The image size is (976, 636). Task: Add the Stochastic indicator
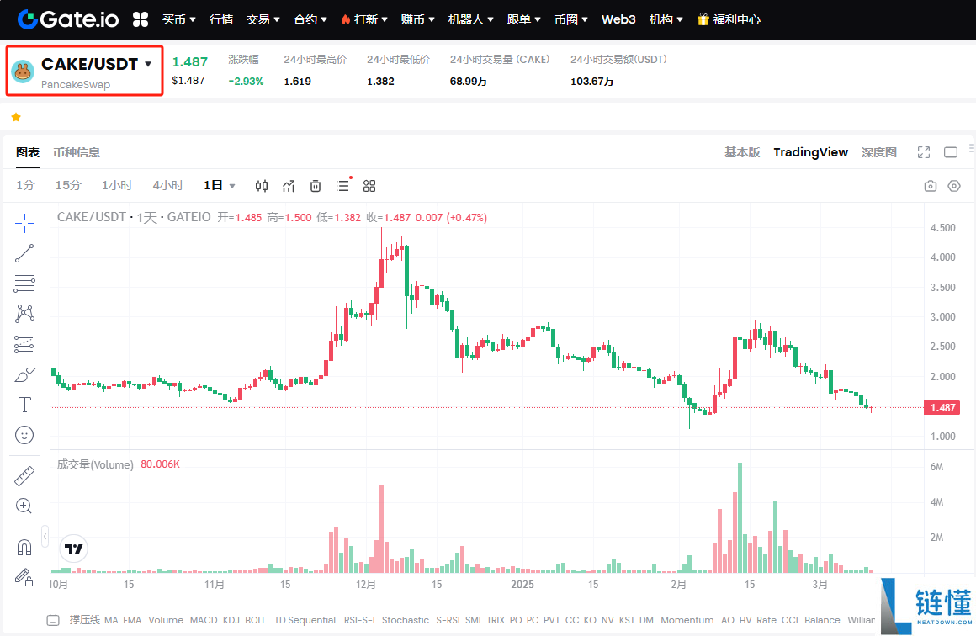[406, 620]
